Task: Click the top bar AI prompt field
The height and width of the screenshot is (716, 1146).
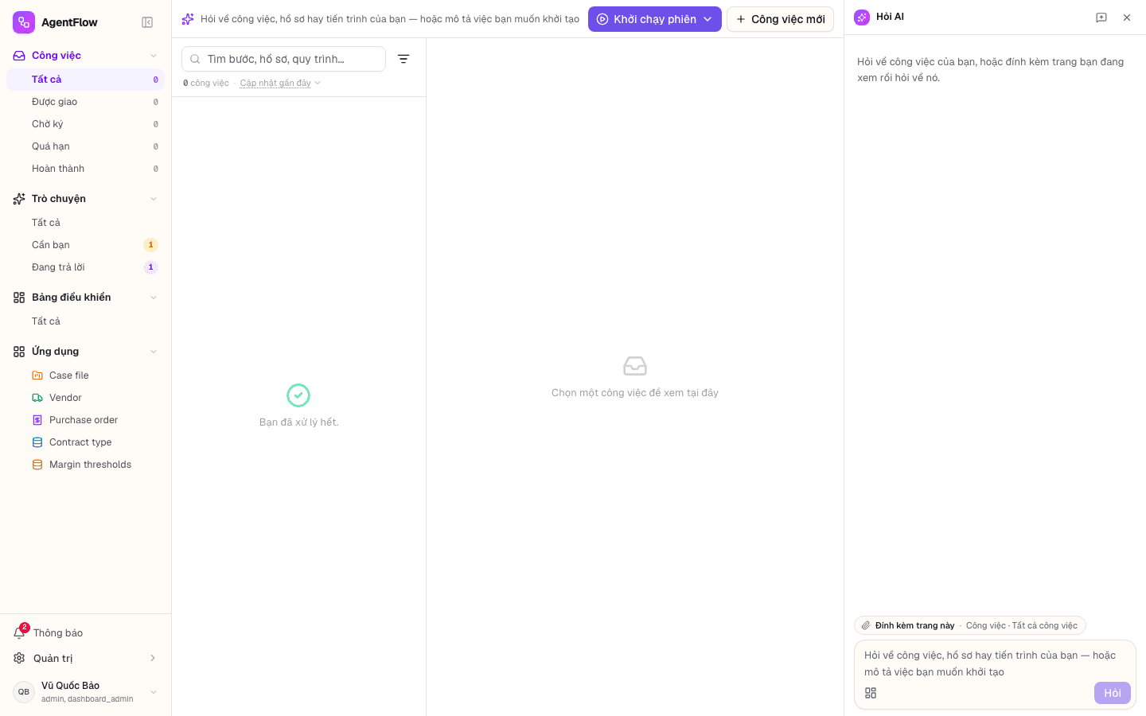Action: click(390, 19)
